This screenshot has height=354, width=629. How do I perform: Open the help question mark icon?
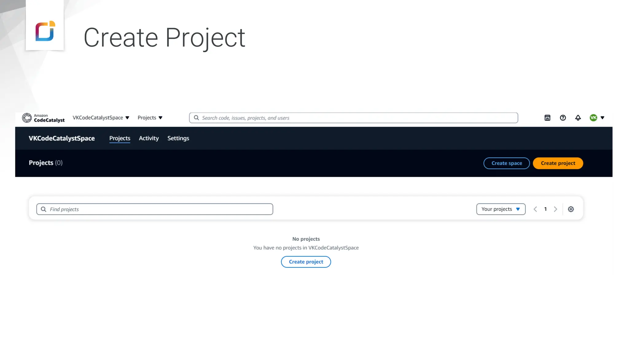click(563, 118)
